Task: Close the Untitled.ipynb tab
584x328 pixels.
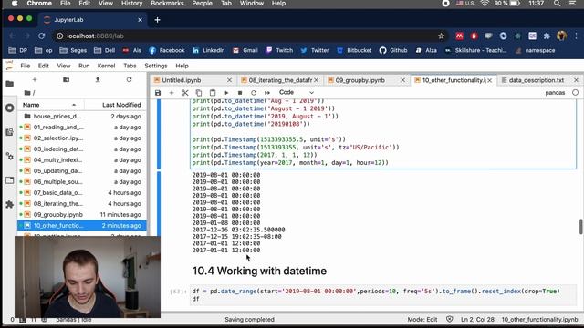Action: pyautogui.click(x=229, y=80)
